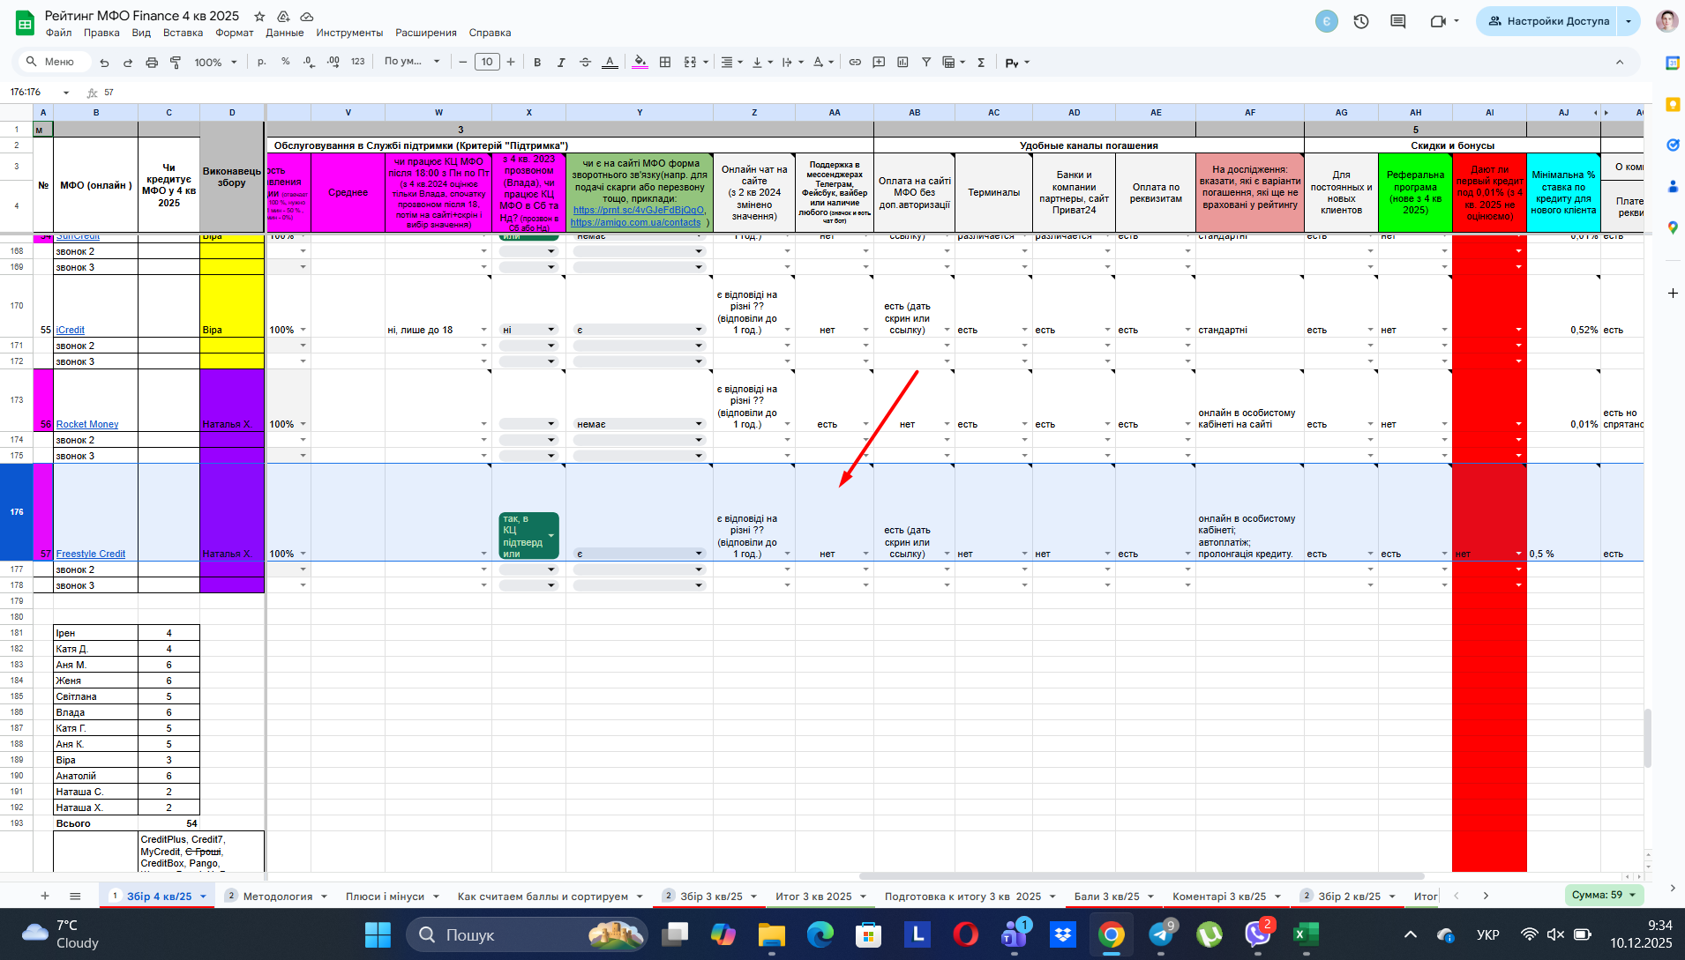Open the zoom 100% dropdown
Viewport: 1685px width, 960px height.
pyautogui.click(x=216, y=63)
